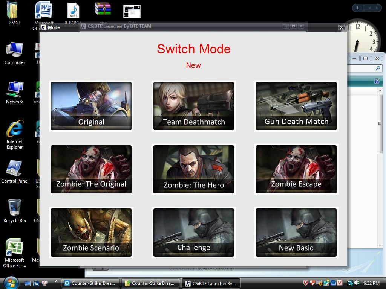Open the Microsoft Office Excel shortcut
Image resolution: width=386 pixels, height=289 pixels.
click(x=15, y=253)
